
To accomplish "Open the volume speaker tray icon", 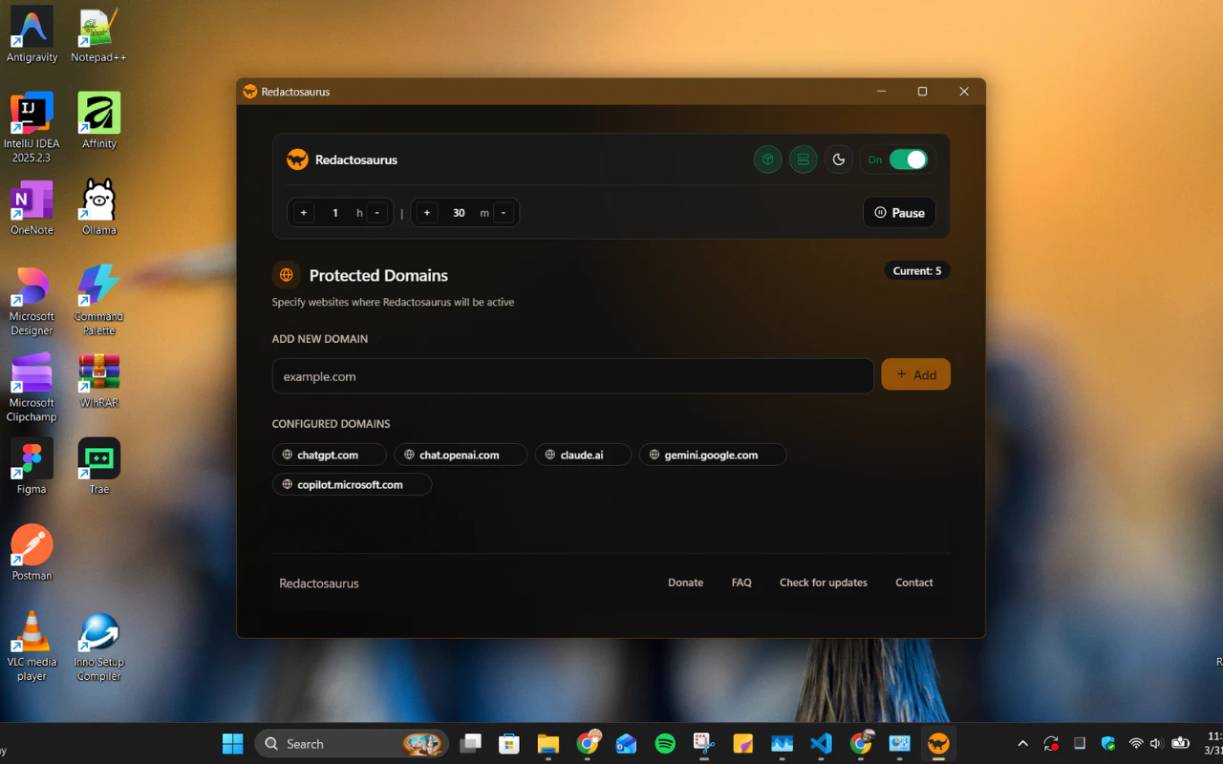I will [1156, 744].
